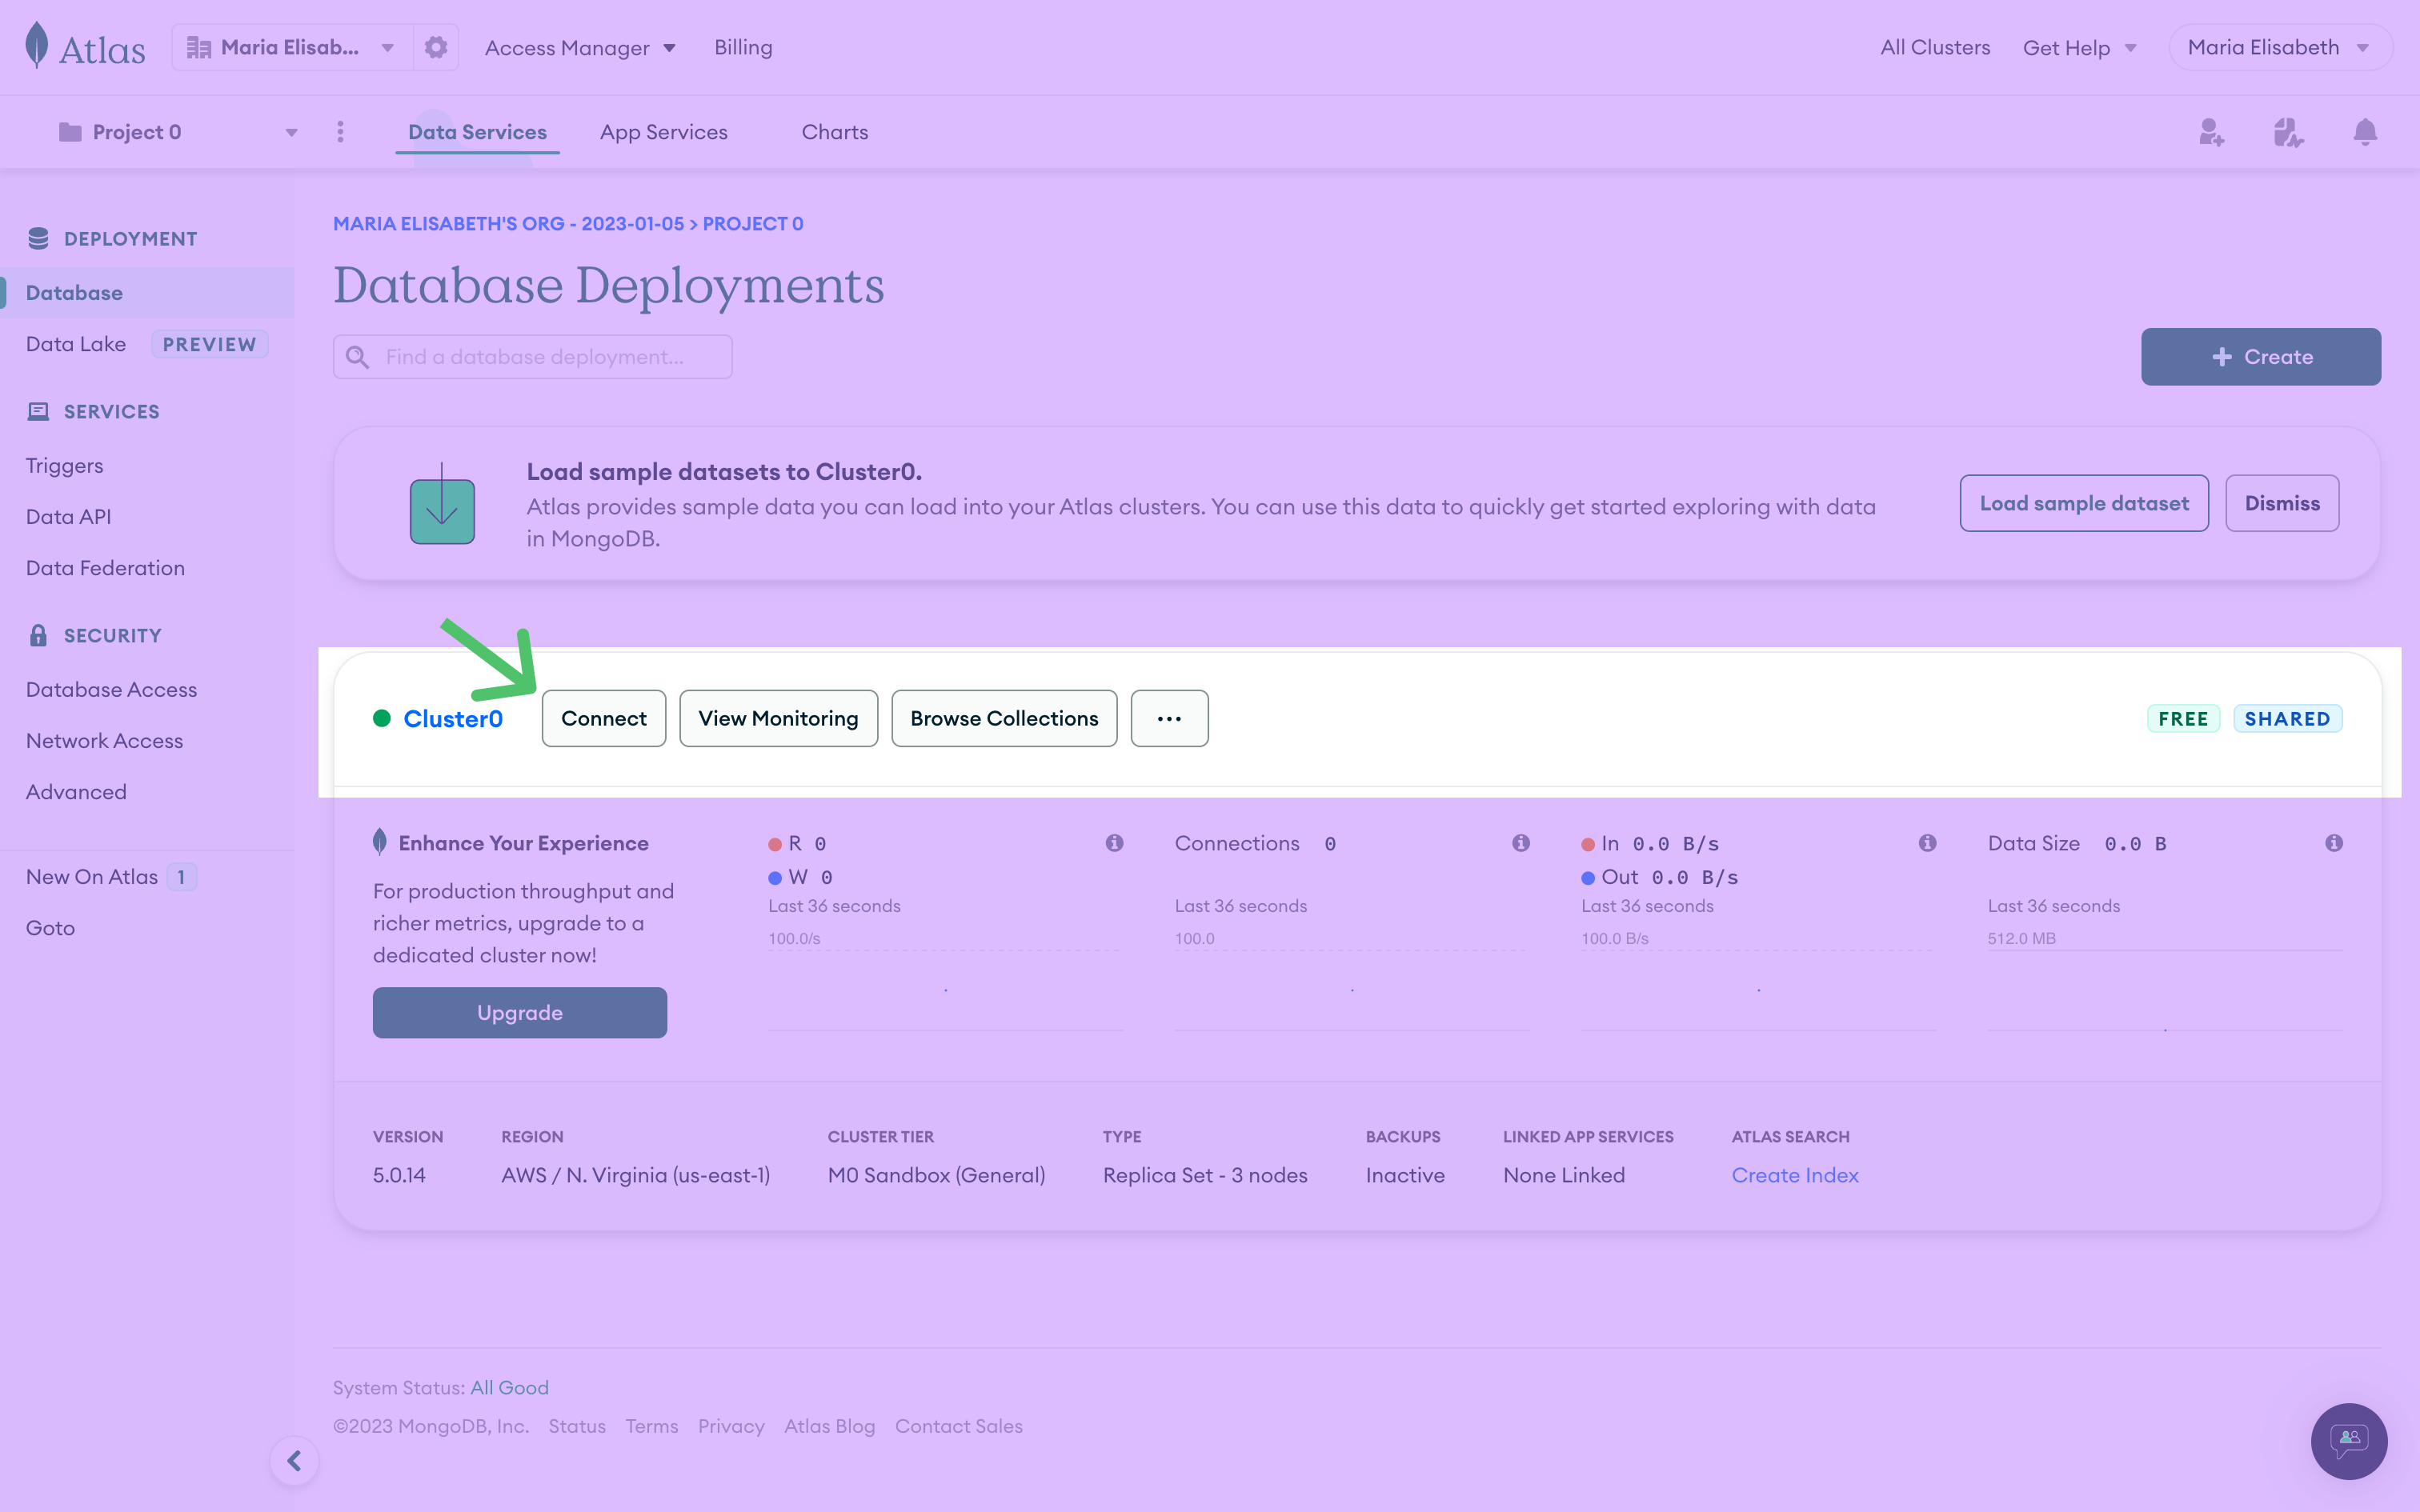Expand the organization selector dropdown
Viewport: 2420px width, 1512px height.
387,47
